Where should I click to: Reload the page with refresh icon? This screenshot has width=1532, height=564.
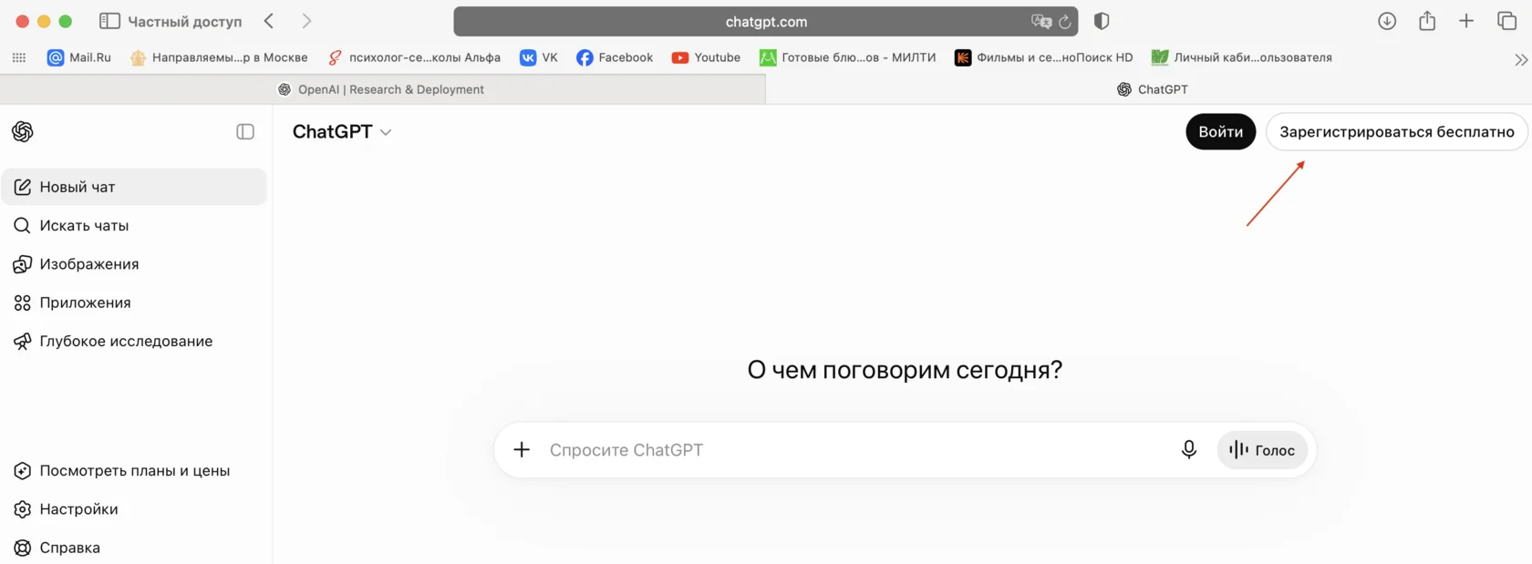point(1064,21)
